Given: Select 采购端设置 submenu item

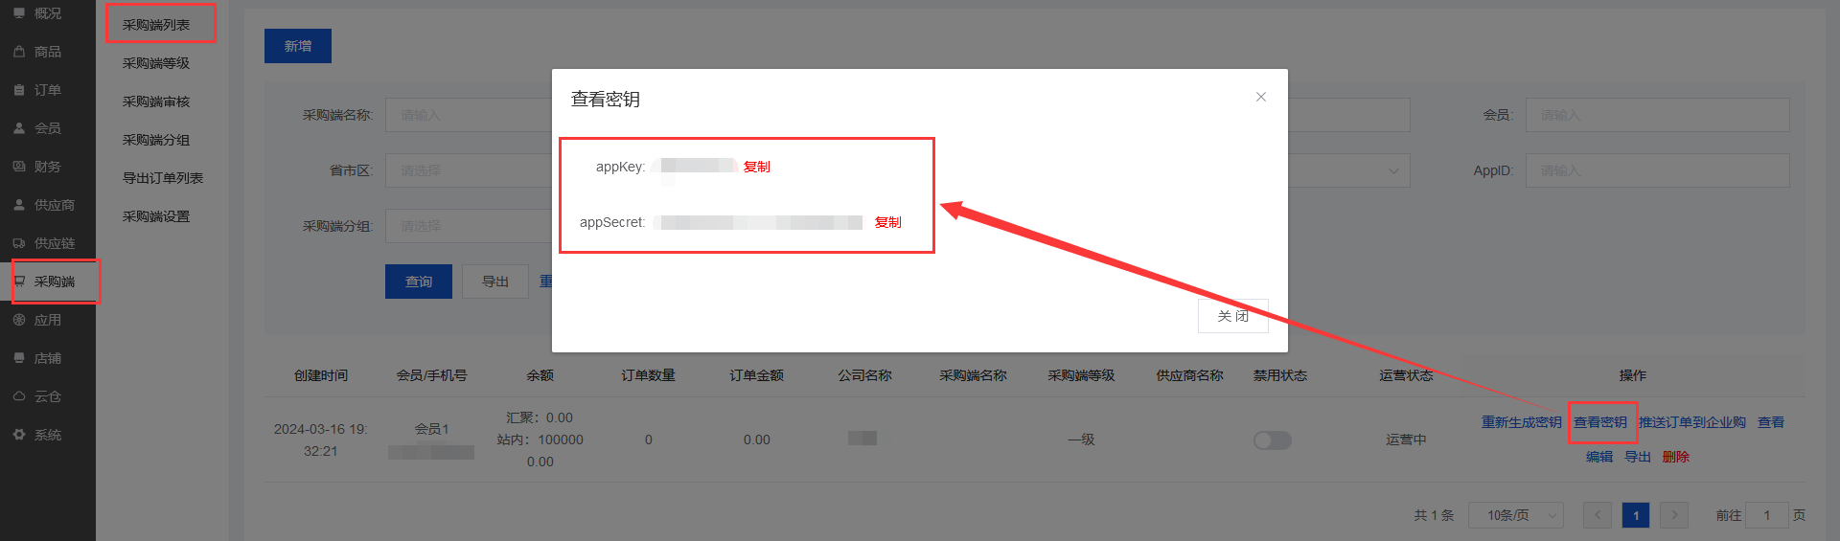Looking at the screenshot, I should coord(156,216).
